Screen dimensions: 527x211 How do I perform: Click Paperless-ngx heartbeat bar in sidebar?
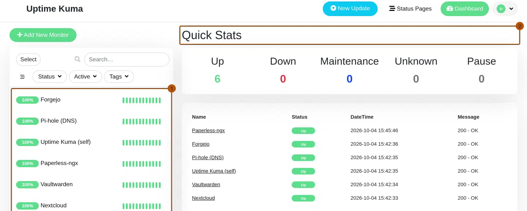coord(142,164)
